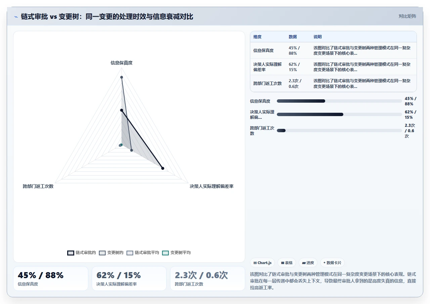Click the topmost radar point on the 信息保真度 axis

click(x=122, y=78)
